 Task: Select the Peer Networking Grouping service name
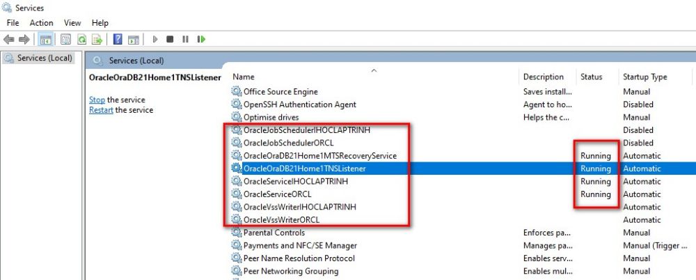(x=291, y=271)
